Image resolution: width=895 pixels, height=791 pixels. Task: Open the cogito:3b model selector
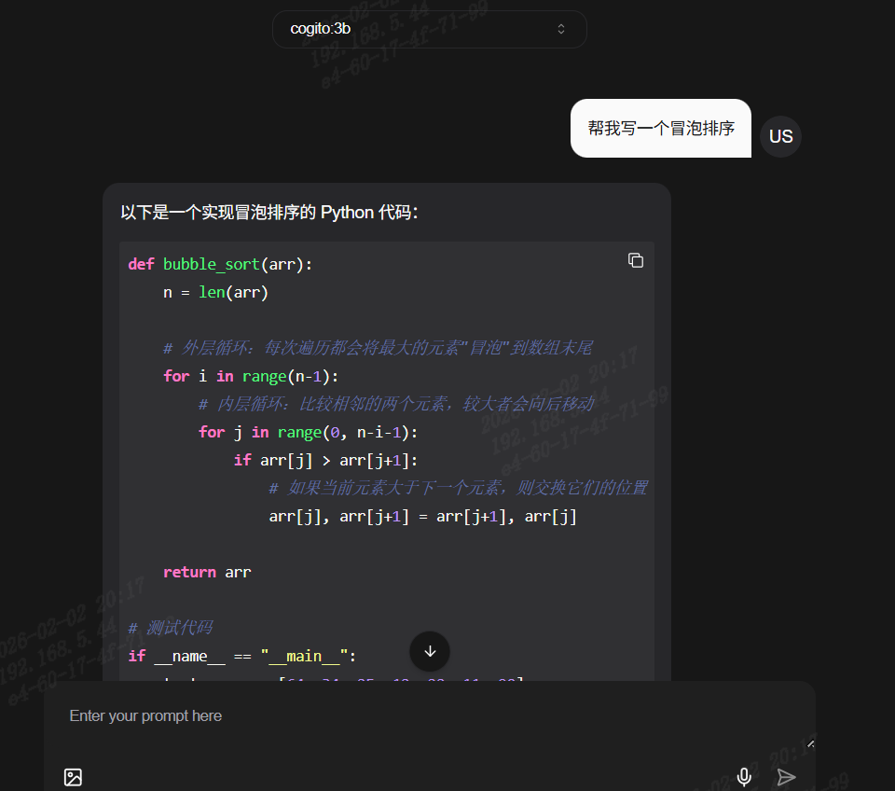tap(429, 29)
